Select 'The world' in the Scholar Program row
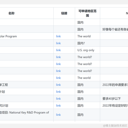The width and height of the screenshot is (128, 128). click(x=84, y=36)
